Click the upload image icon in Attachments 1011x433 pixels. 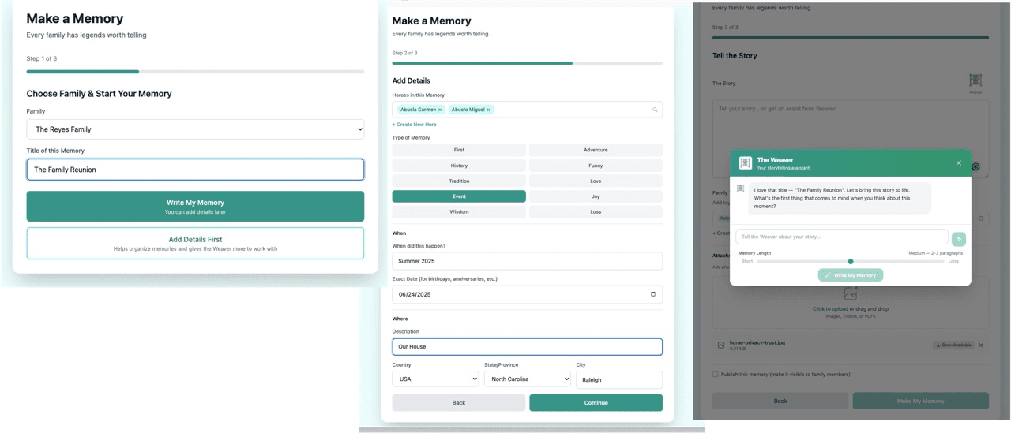[x=850, y=294]
